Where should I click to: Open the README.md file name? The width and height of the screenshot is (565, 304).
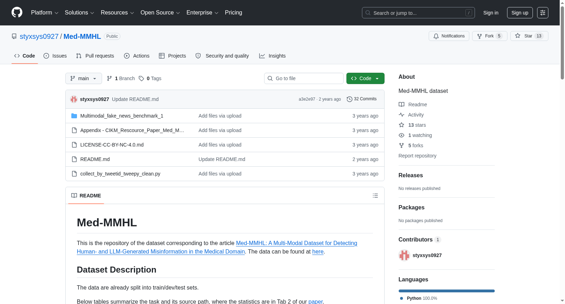[95, 159]
